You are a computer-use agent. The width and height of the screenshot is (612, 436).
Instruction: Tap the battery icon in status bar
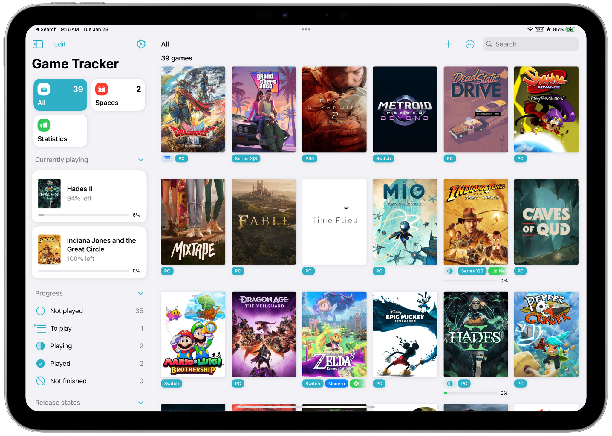[x=570, y=29]
